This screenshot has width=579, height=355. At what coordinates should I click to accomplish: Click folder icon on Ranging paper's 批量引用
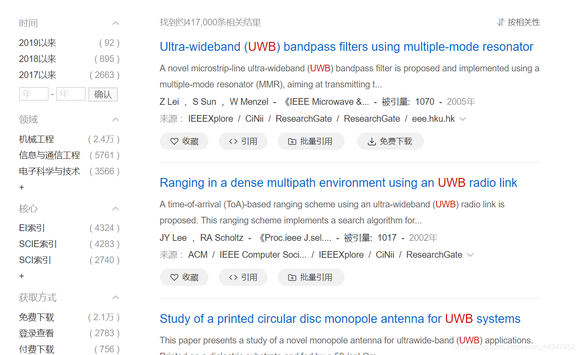pos(292,277)
